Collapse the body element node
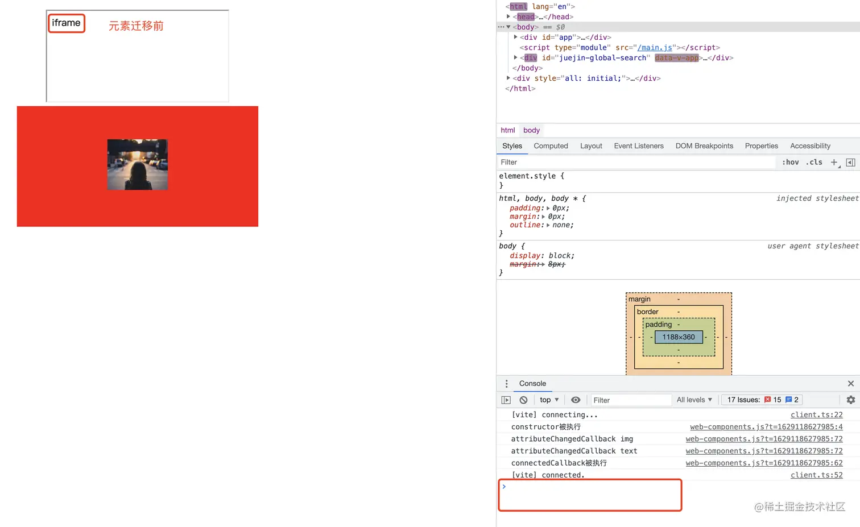This screenshot has height=527, width=860. click(x=508, y=27)
